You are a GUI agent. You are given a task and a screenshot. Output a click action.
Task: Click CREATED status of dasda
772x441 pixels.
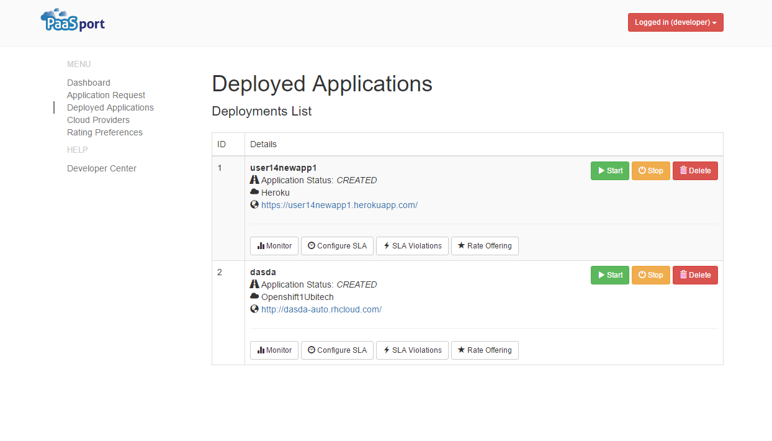pos(357,284)
